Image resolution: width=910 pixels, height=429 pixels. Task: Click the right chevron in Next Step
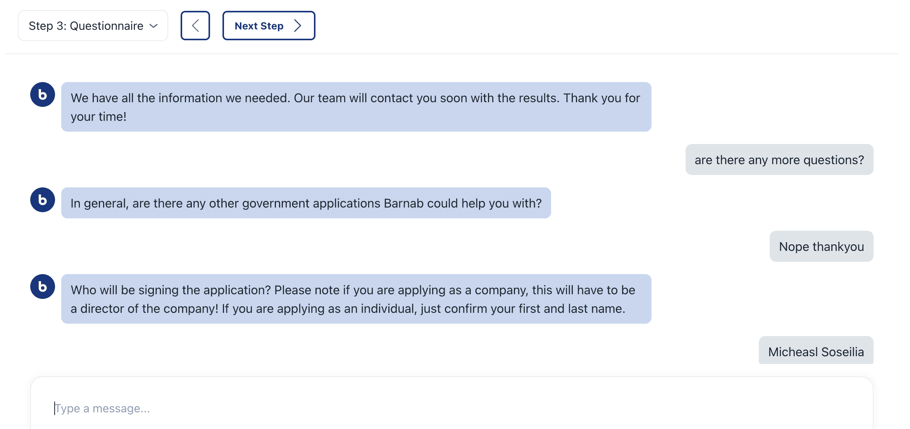(x=298, y=26)
